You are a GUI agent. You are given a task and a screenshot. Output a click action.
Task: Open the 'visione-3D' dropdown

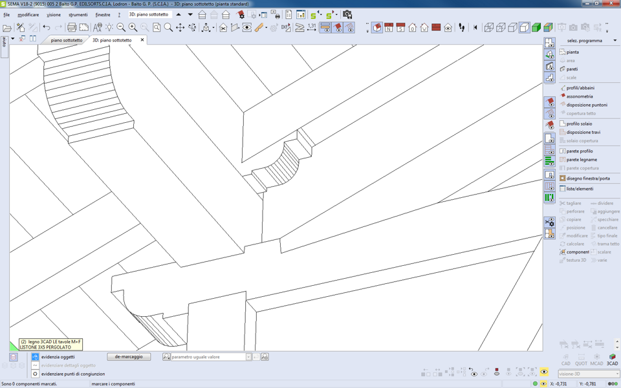click(616, 374)
